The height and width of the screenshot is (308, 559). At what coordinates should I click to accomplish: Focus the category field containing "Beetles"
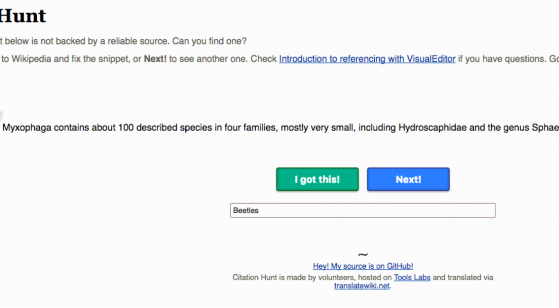coord(362,210)
